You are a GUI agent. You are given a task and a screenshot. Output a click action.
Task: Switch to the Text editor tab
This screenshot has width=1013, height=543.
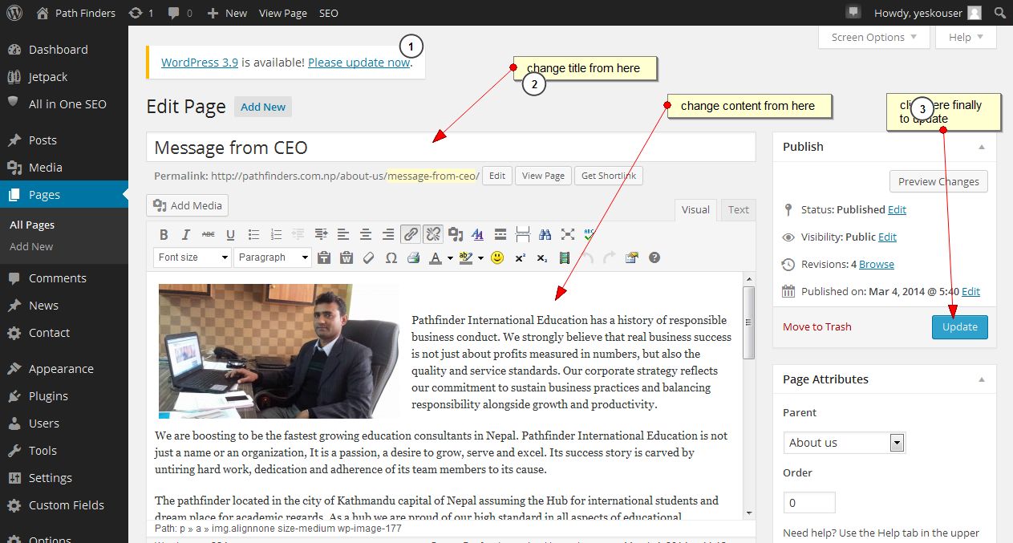(x=738, y=209)
